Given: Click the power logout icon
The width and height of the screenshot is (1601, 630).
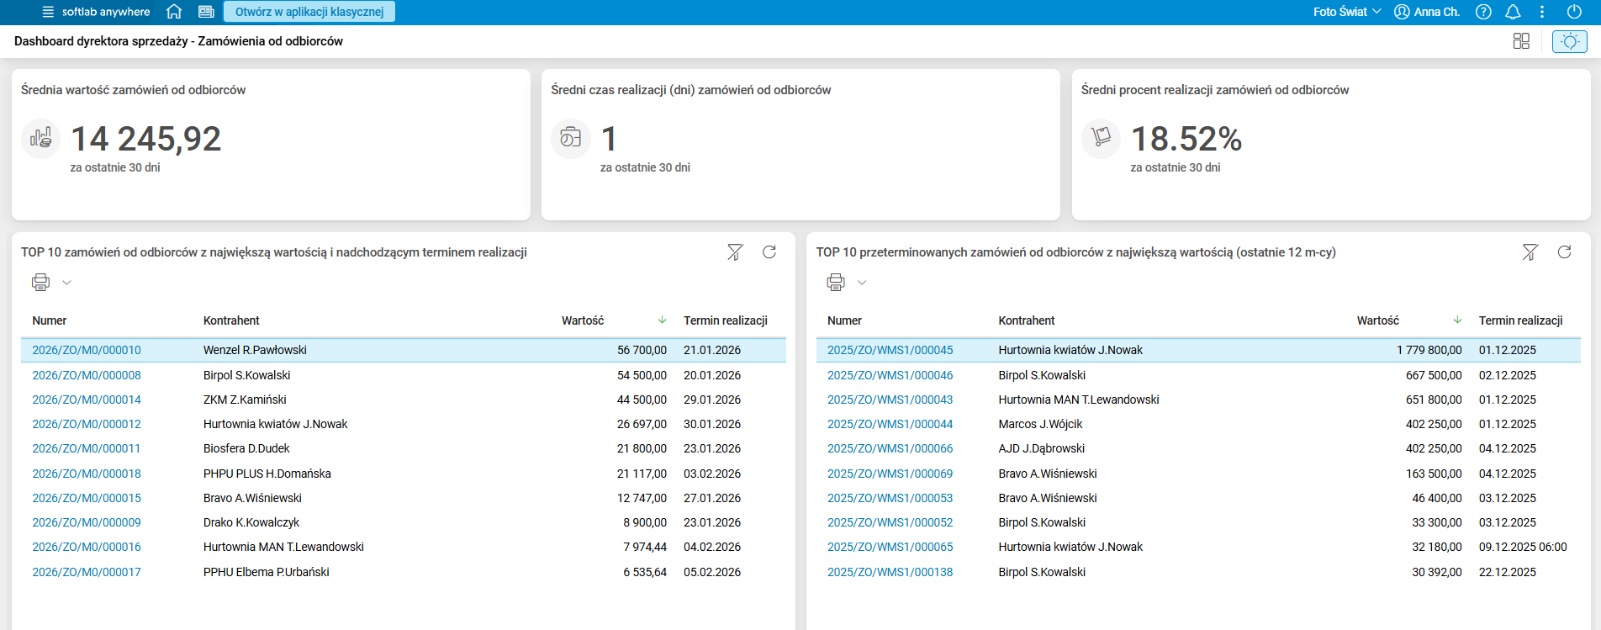Looking at the screenshot, I should click(x=1575, y=12).
